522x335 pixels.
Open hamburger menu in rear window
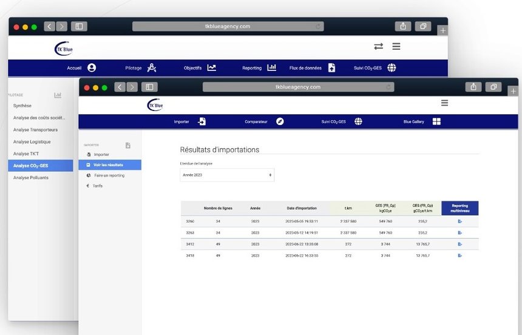click(396, 46)
